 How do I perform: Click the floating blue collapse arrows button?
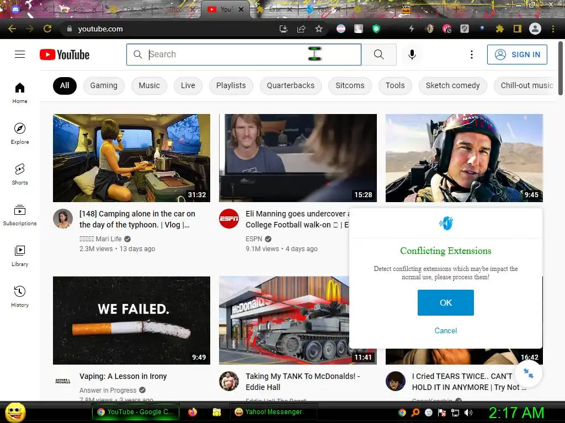click(529, 374)
